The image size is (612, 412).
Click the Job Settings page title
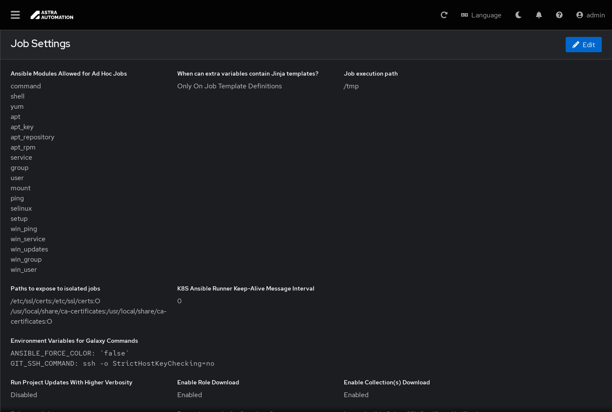[x=40, y=44]
